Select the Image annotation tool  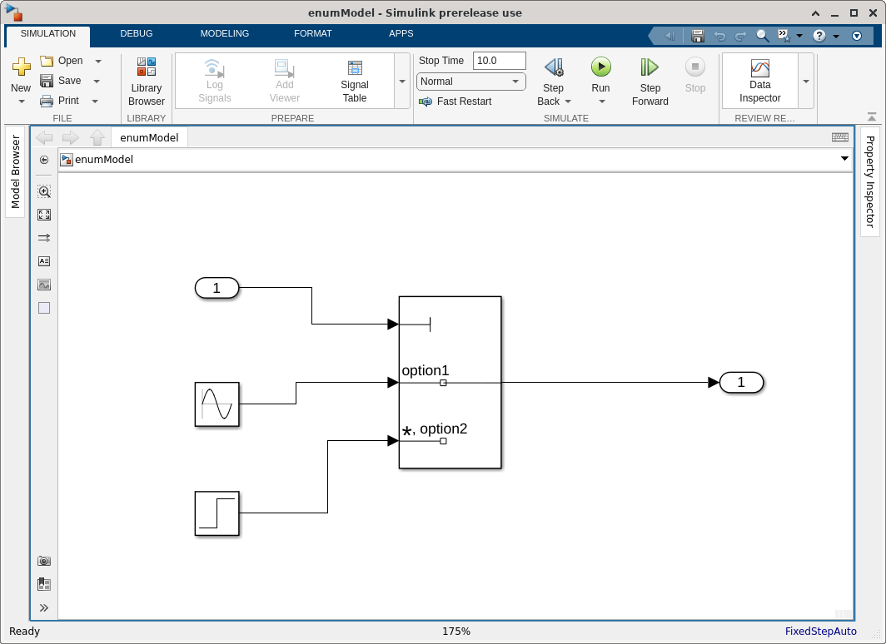click(44, 285)
